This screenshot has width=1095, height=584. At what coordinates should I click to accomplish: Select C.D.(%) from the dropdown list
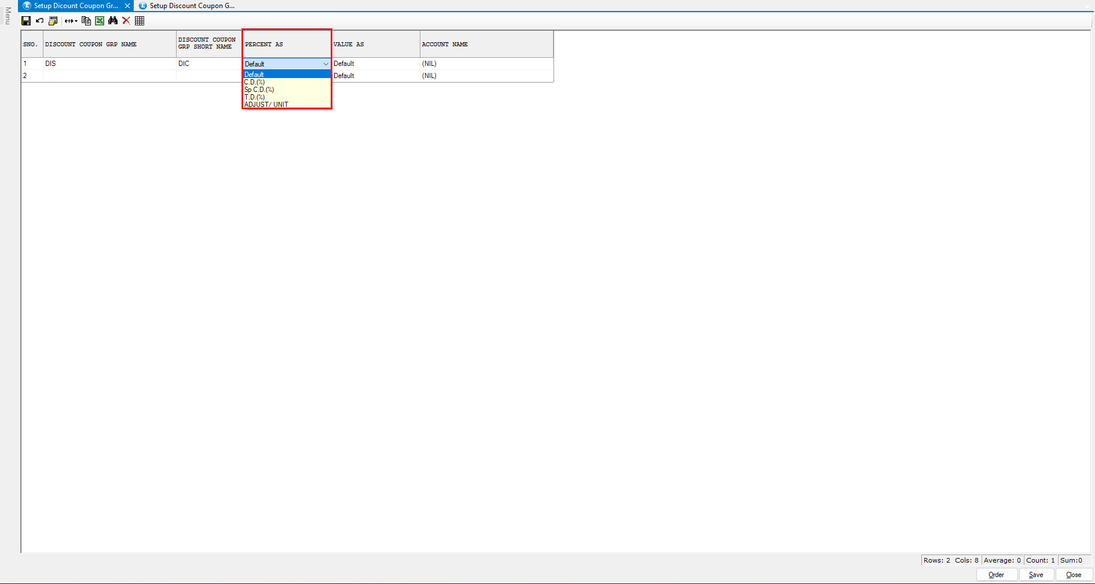point(254,82)
